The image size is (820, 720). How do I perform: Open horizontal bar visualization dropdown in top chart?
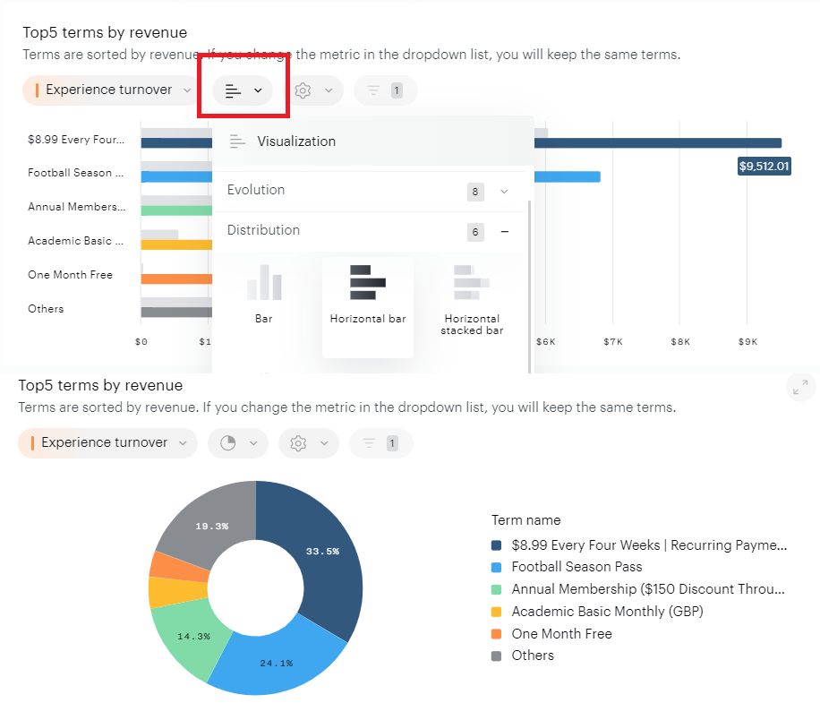tap(243, 90)
